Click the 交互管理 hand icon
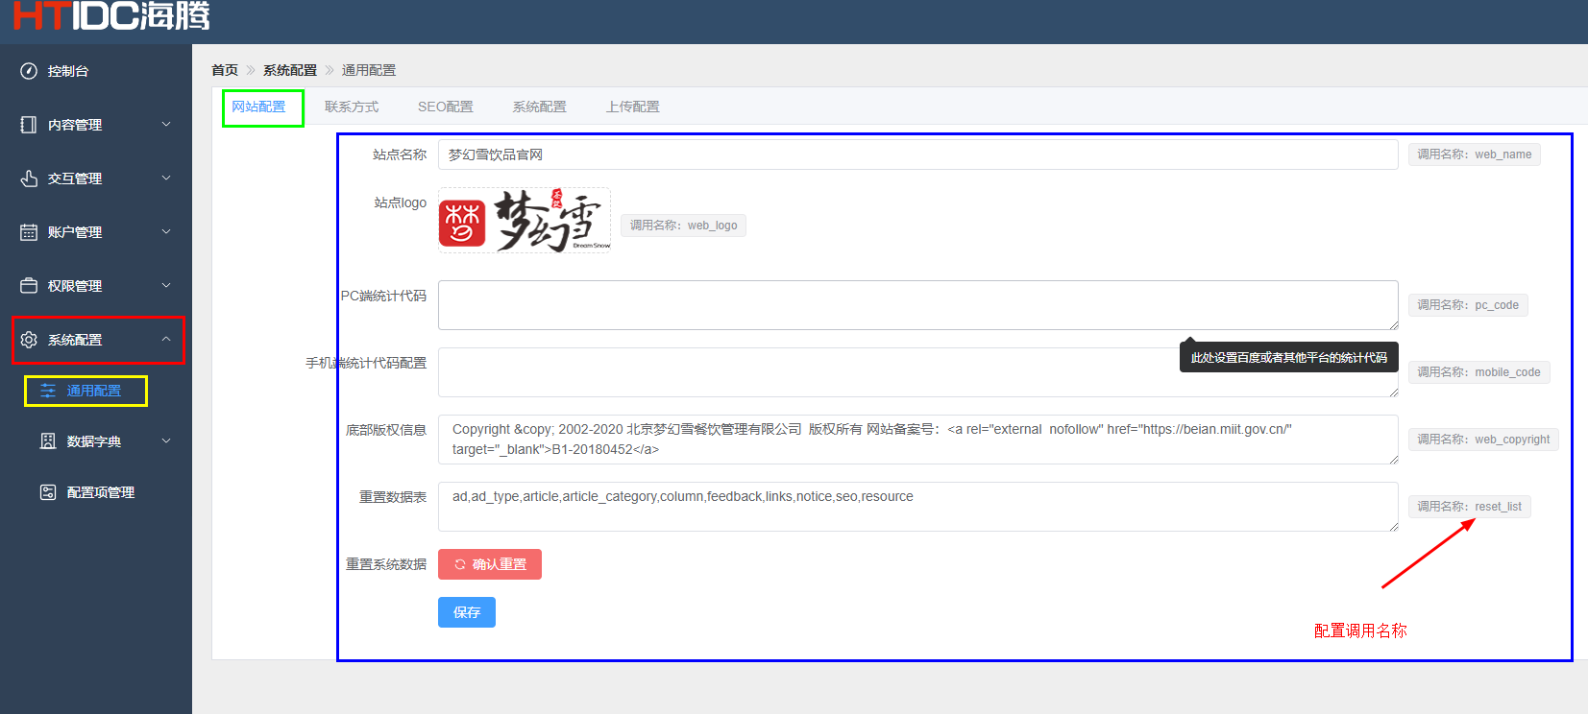1588x714 pixels. (x=29, y=178)
